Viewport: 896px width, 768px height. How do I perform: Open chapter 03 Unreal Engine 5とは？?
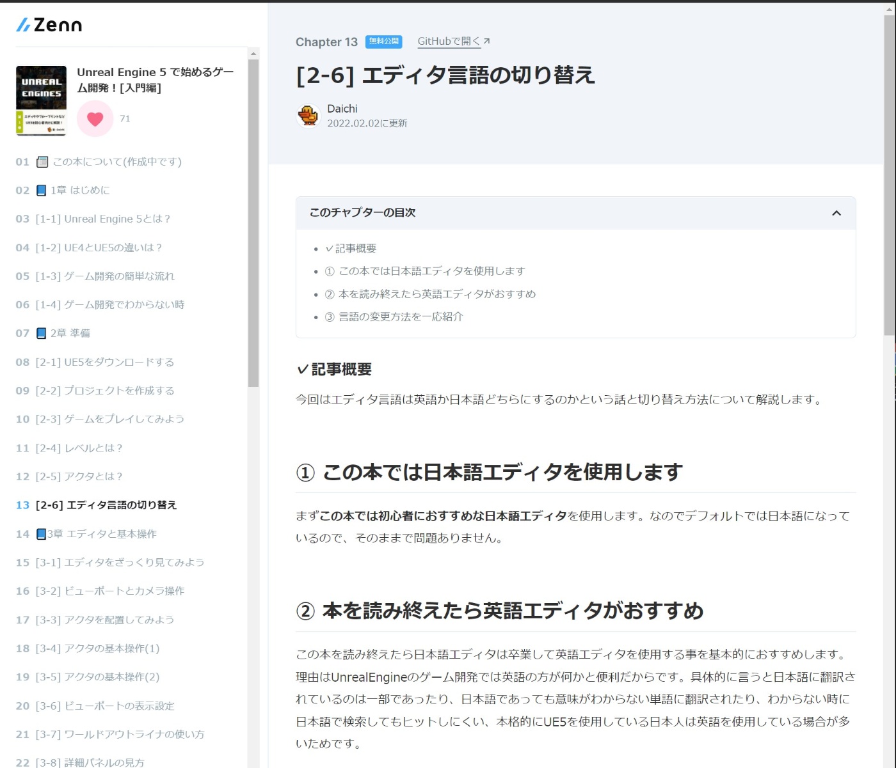pyautogui.click(x=93, y=219)
